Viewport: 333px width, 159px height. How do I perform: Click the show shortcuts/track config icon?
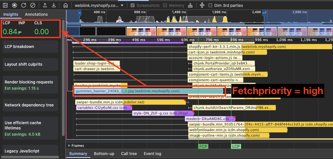point(202,5)
